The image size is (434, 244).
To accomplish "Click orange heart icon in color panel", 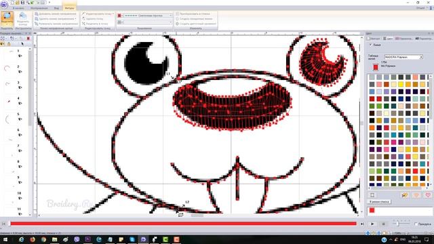I will (416, 195).
